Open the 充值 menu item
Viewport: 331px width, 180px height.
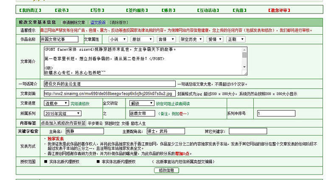point(239,10)
